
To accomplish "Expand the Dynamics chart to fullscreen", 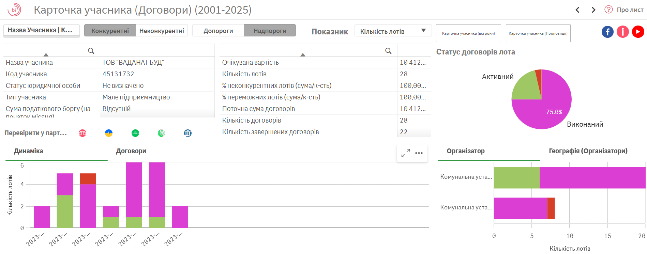I will click(405, 153).
